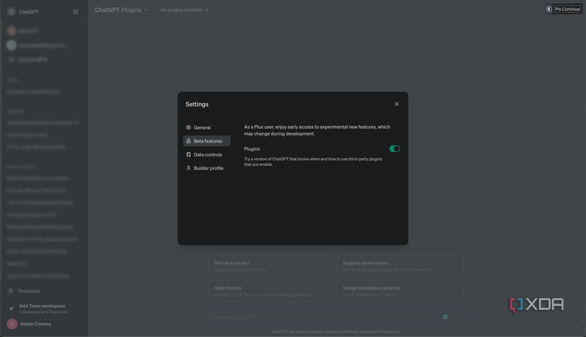Click the Plugins description text
586x337 pixels.
tap(313, 162)
